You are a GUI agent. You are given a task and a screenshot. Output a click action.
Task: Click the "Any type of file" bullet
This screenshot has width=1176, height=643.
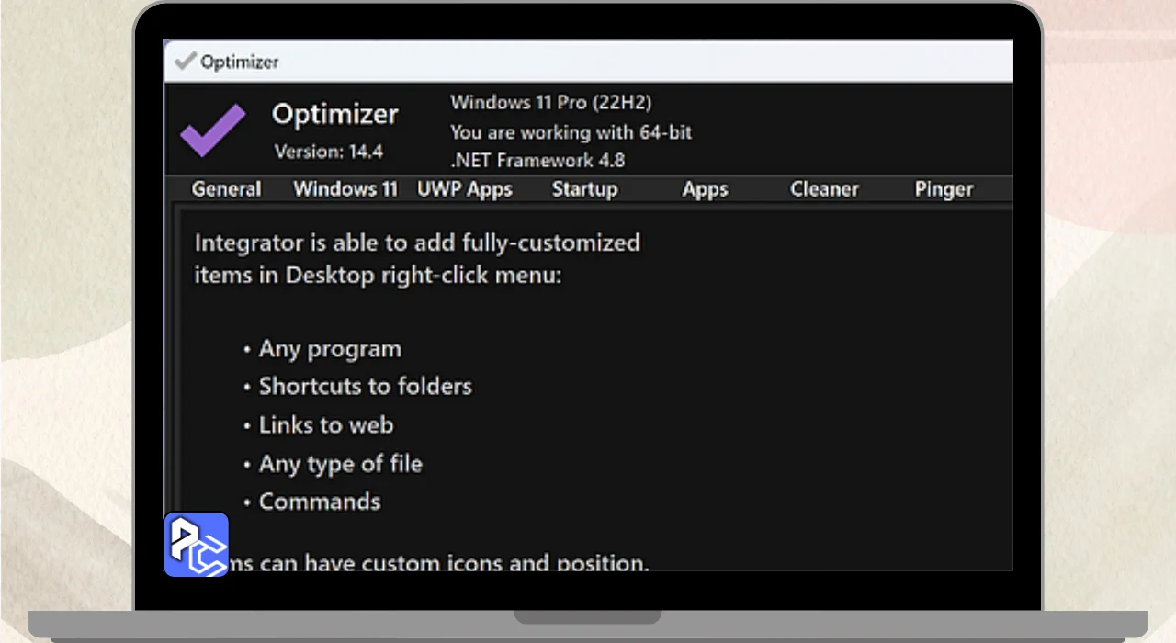pyautogui.click(x=340, y=464)
